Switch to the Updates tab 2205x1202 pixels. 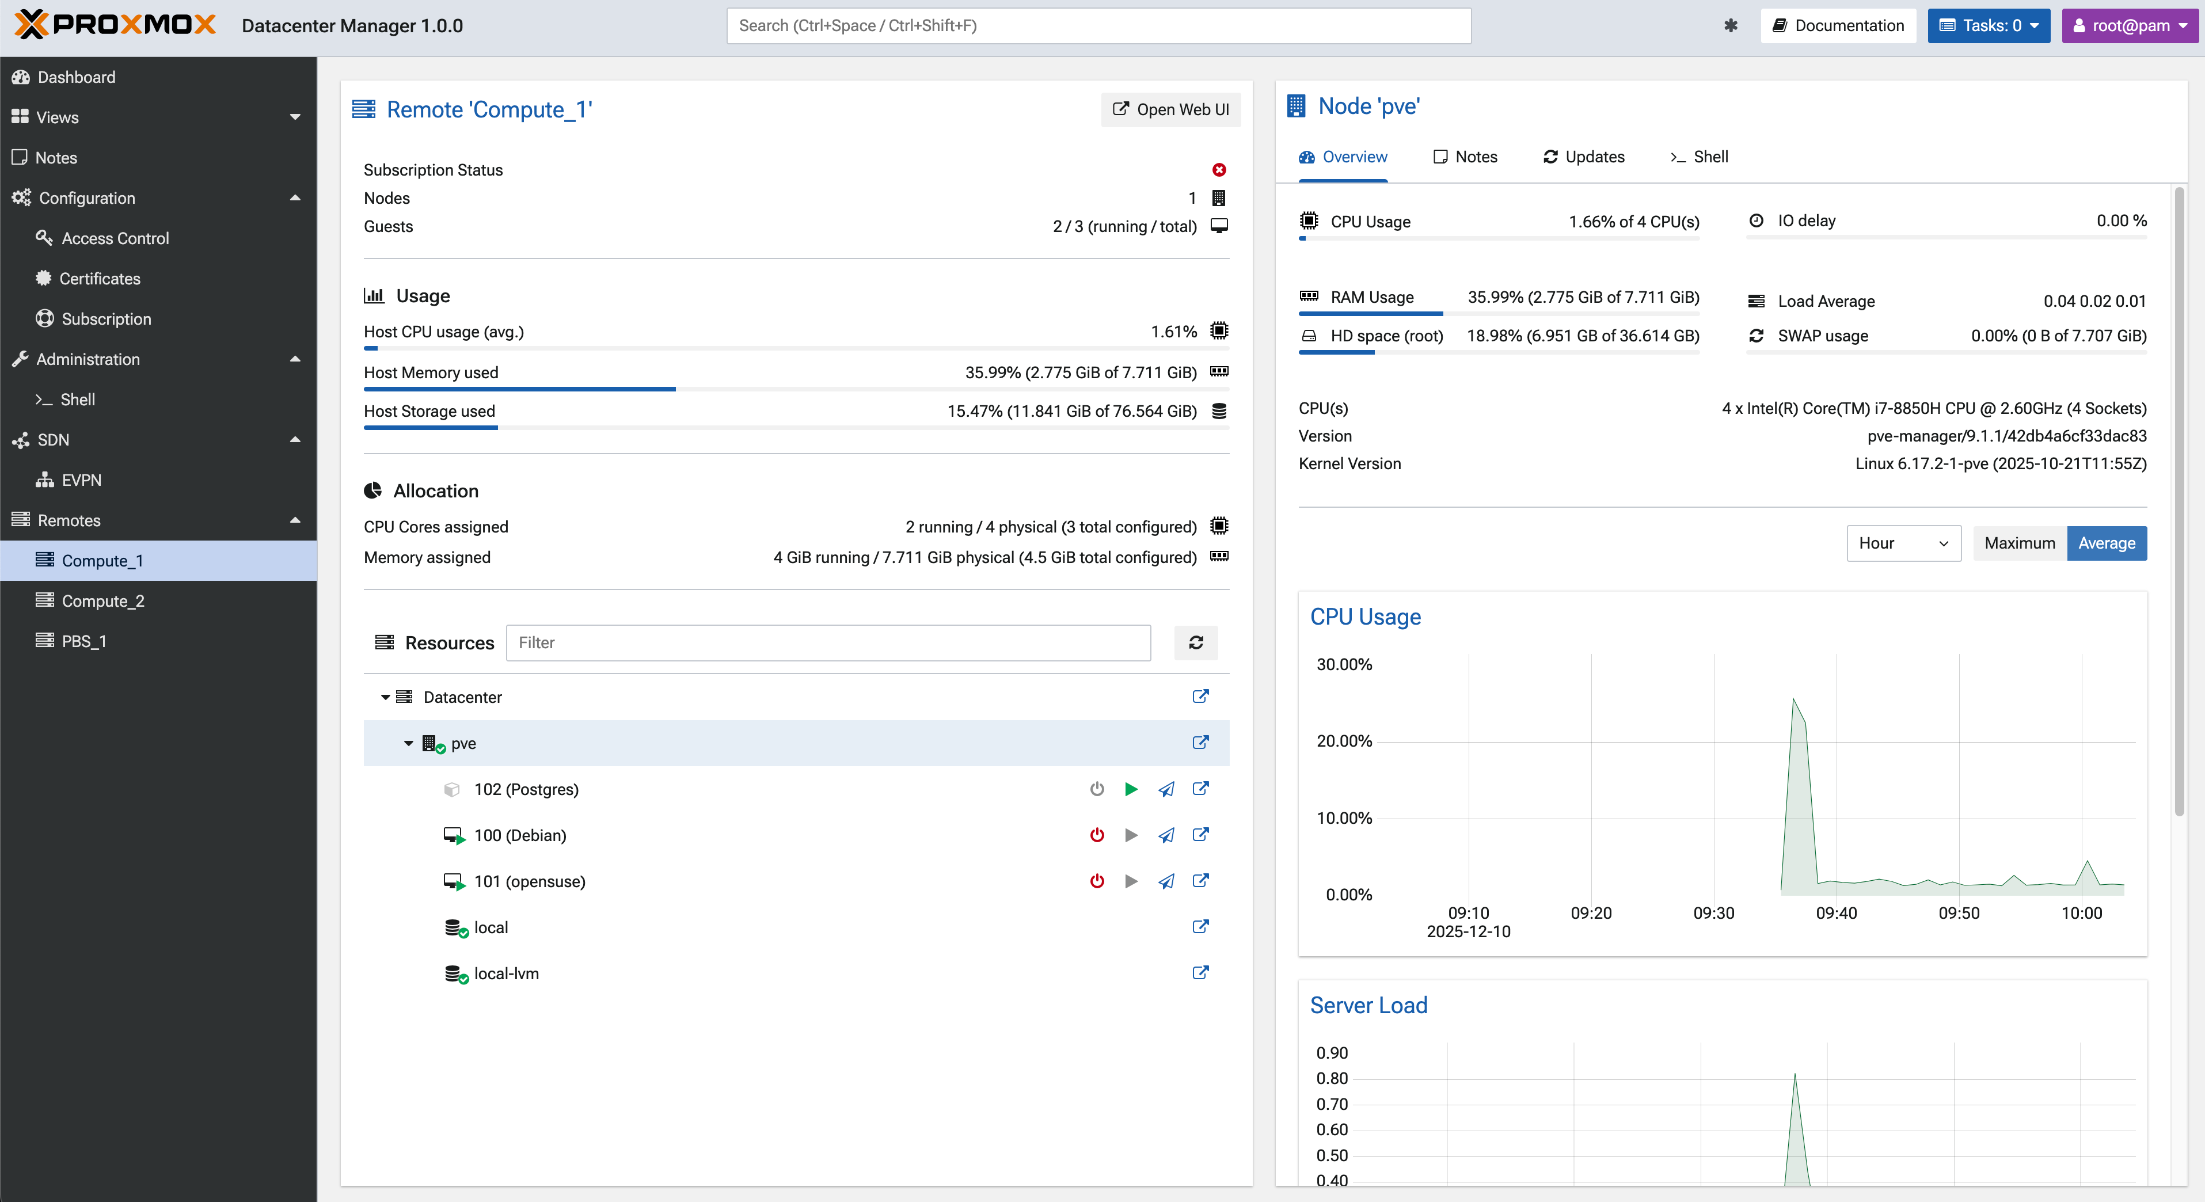tap(1584, 157)
